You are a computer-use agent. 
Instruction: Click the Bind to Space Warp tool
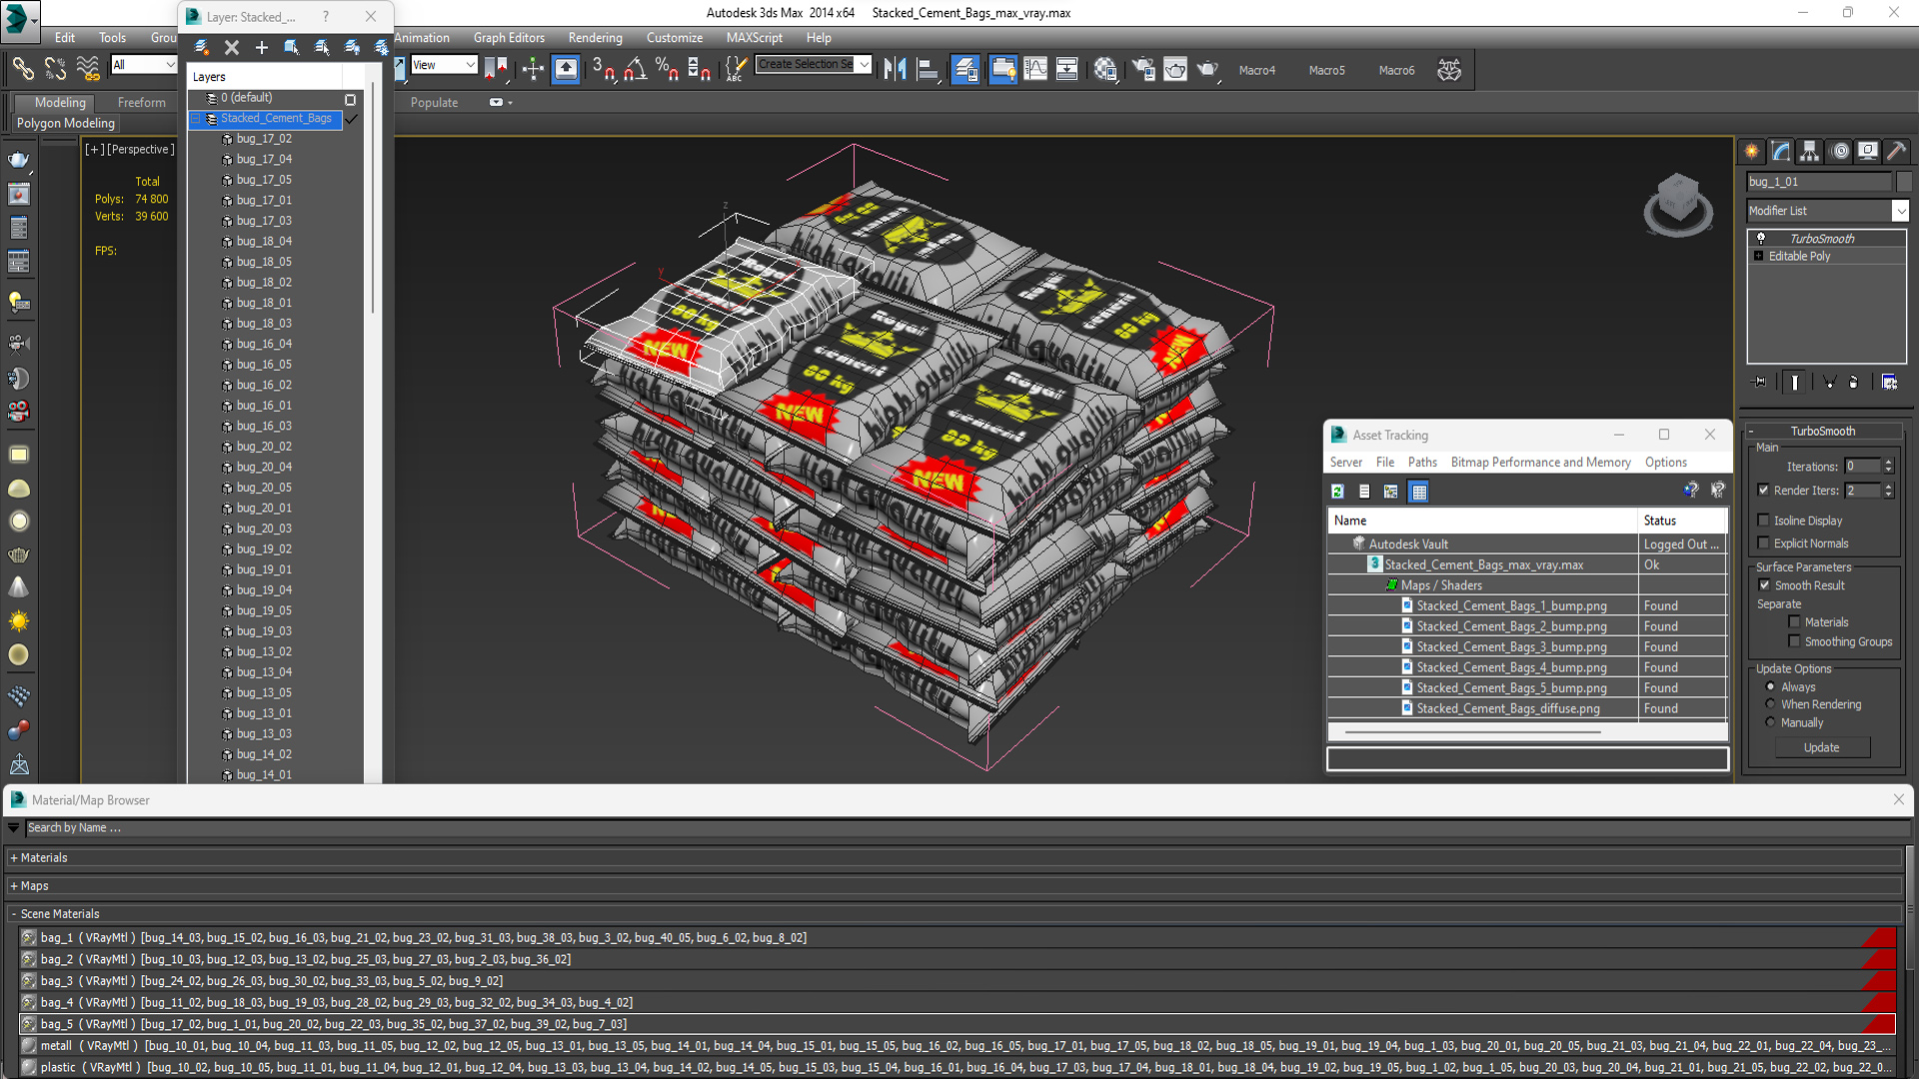(88, 69)
